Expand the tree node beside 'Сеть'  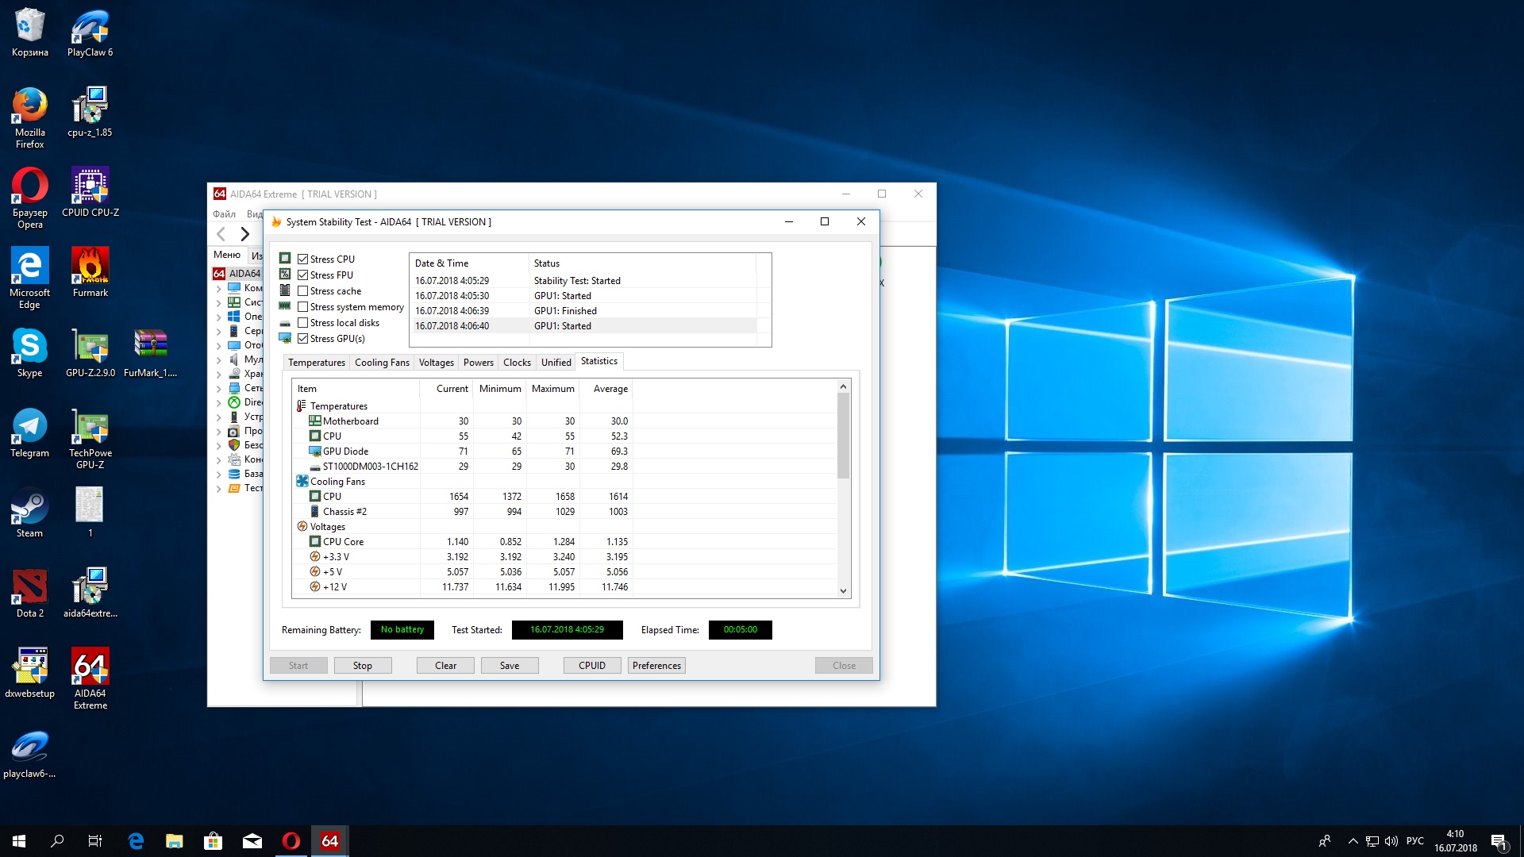click(219, 389)
